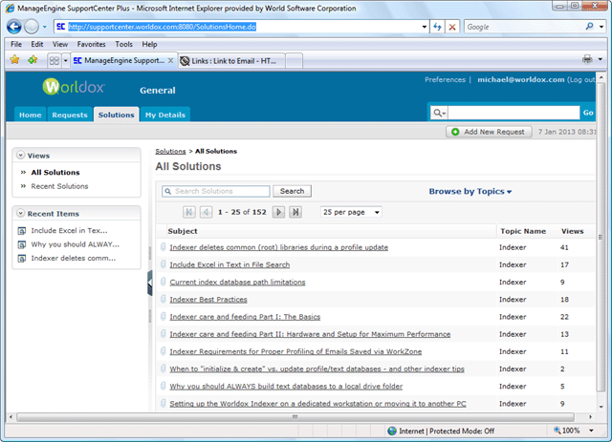Click the browser Forward arrow button
This screenshot has height=442, width=612.
32,27
